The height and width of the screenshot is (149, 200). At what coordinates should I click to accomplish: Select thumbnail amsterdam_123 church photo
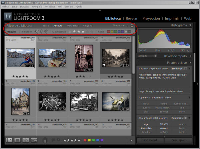(x=20, y=101)
